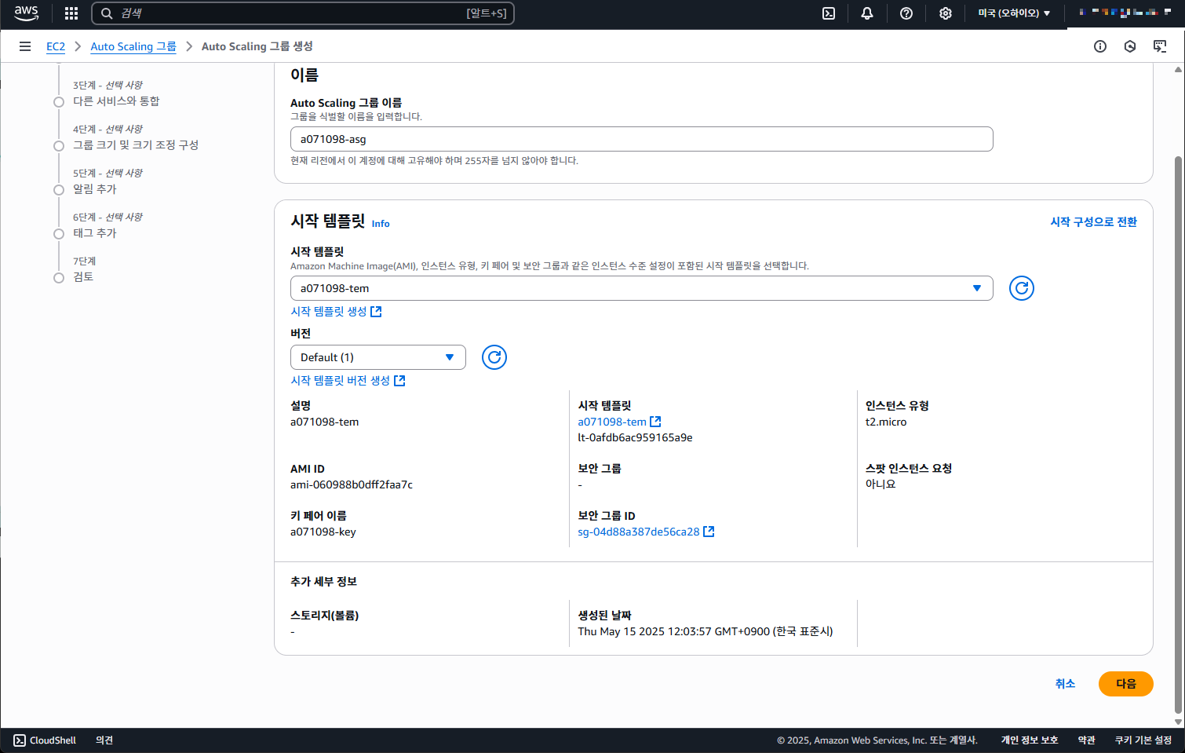Image resolution: width=1185 pixels, height=753 pixels.
Task: Click the hexagon icon near info panel icon
Action: 1130,46
